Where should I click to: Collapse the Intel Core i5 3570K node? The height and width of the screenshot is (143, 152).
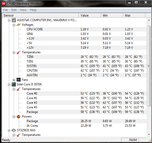9,85
